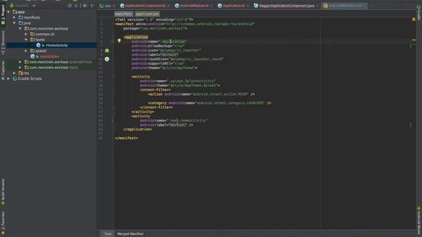Switch to the Merged Manifest tab
This screenshot has width=422, height=237.
click(x=131, y=234)
